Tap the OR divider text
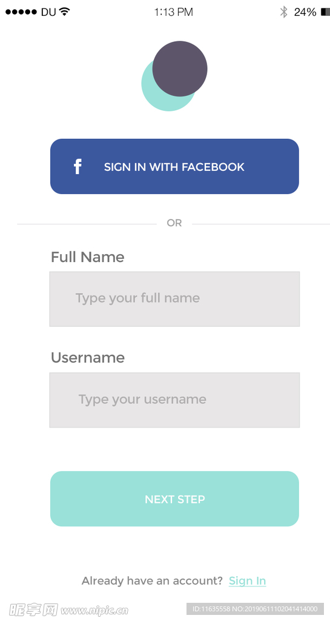The height and width of the screenshot is (621, 330). click(x=174, y=223)
